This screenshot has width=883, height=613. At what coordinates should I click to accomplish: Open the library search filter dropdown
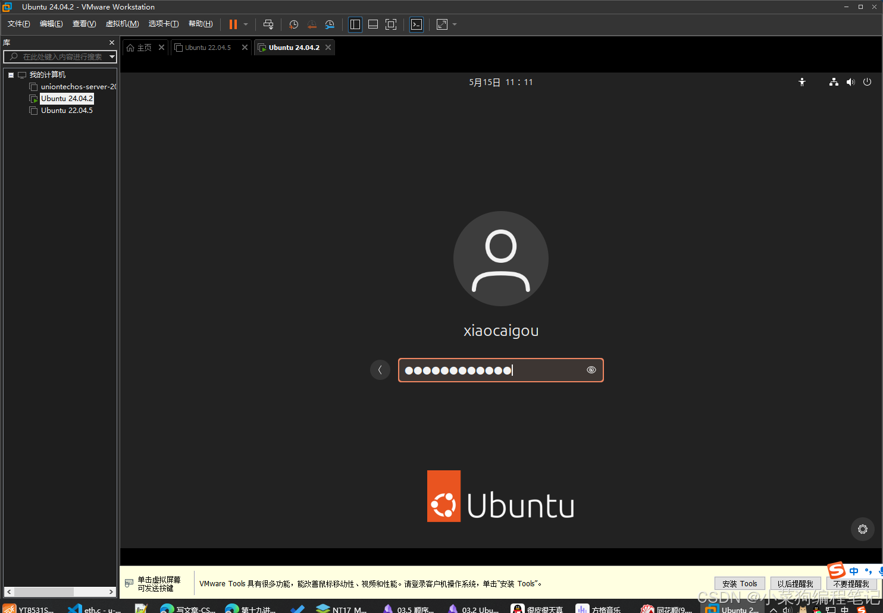pyautogui.click(x=112, y=56)
